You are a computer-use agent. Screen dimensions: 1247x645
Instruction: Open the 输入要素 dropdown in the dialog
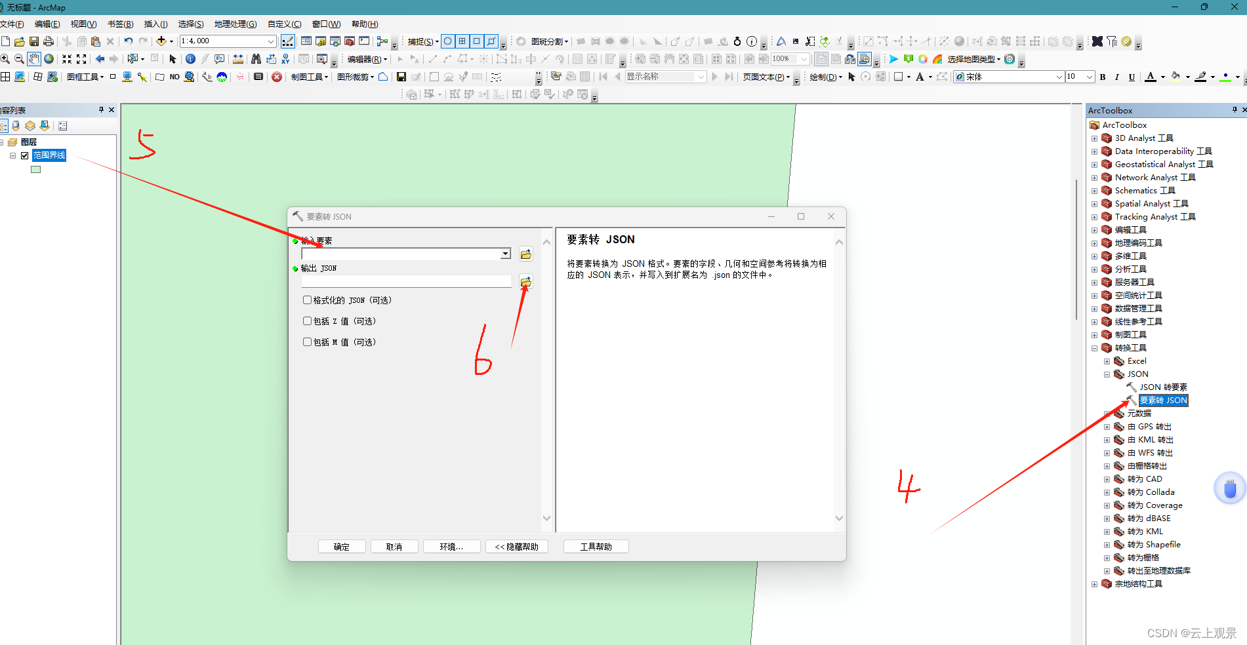[x=505, y=254]
